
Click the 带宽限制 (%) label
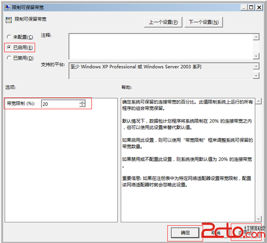point(21,104)
